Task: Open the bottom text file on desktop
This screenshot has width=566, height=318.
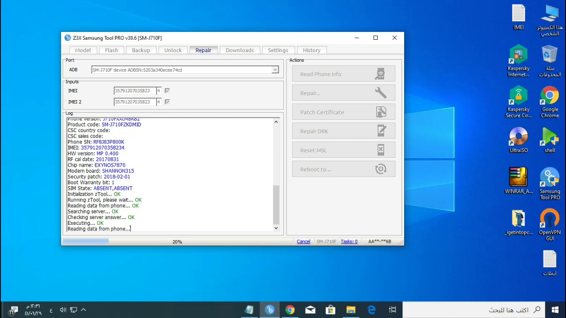Action: [550, 263]
